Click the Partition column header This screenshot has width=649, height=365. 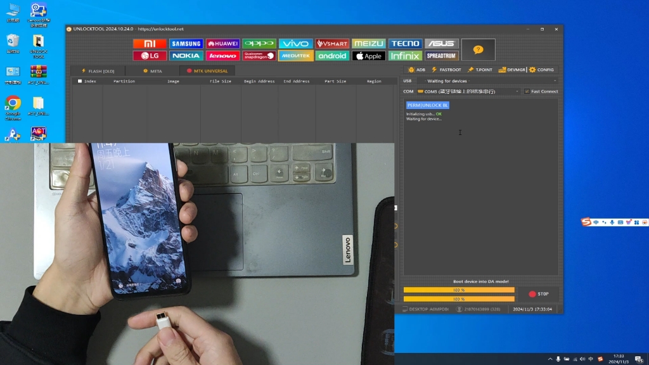tap(124, 81)
